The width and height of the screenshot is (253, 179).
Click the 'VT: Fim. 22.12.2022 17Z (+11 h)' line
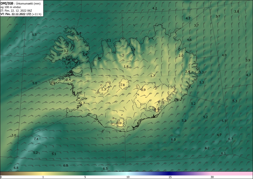(21, 14)
